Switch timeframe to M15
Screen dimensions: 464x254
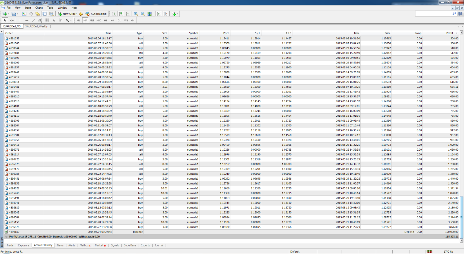92,20
